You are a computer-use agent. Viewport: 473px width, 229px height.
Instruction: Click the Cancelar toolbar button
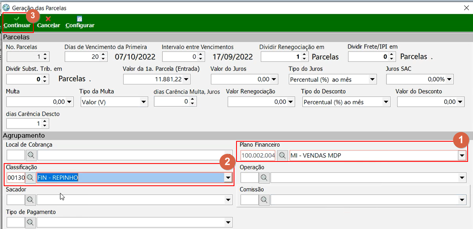48,22
